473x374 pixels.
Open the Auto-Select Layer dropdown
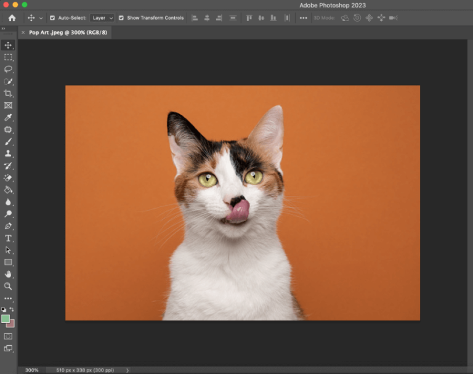coord(102,18)
